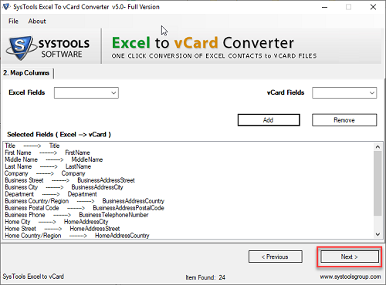Open the File menu
This screenshot has width=386, height=285.
pos(13,22)
